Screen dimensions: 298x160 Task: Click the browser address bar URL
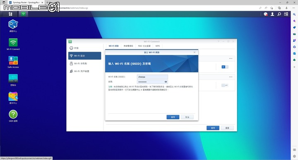pyautogui.click(x=73, y=8)
